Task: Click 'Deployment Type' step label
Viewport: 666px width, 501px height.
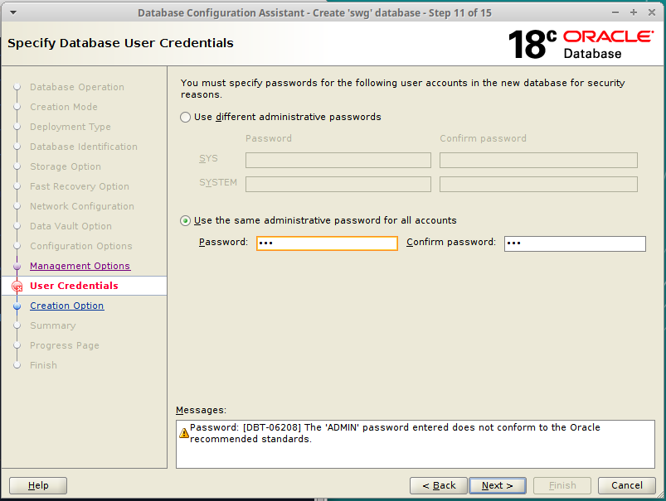Action: tap(70, 127)
